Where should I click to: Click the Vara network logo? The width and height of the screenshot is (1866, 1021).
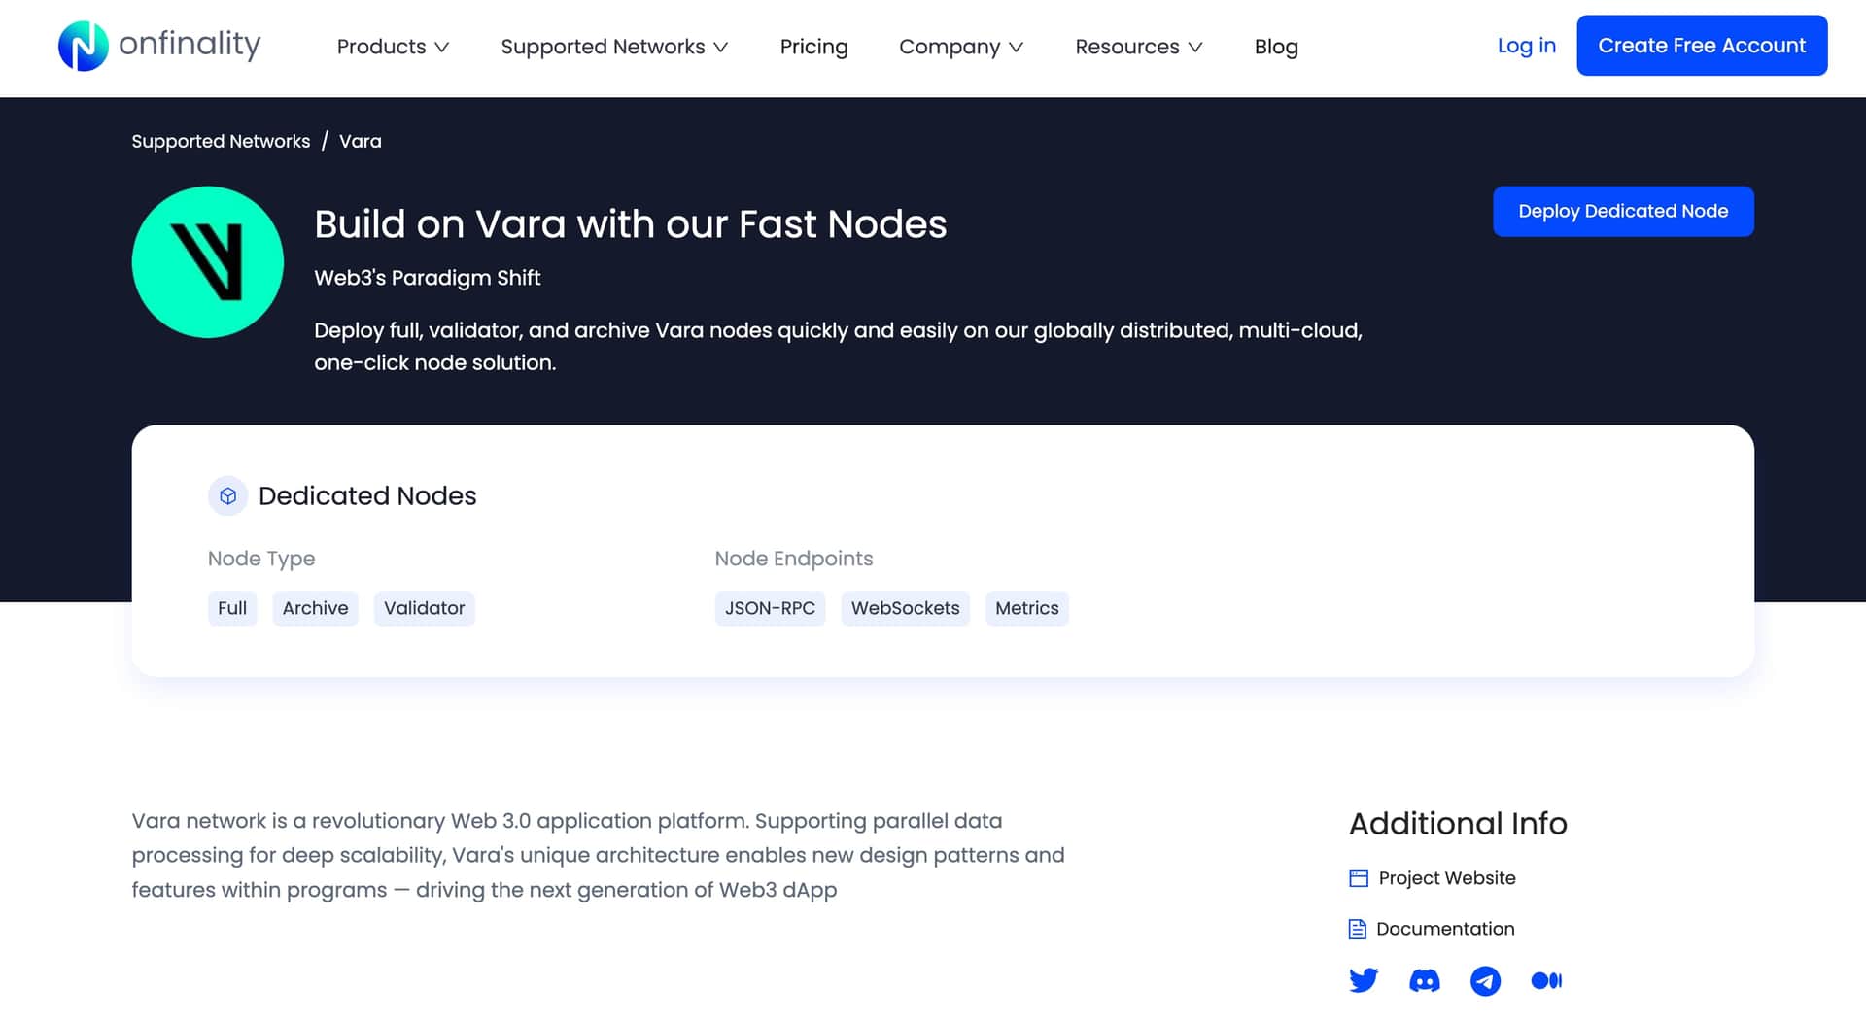(x=207, y=262)
